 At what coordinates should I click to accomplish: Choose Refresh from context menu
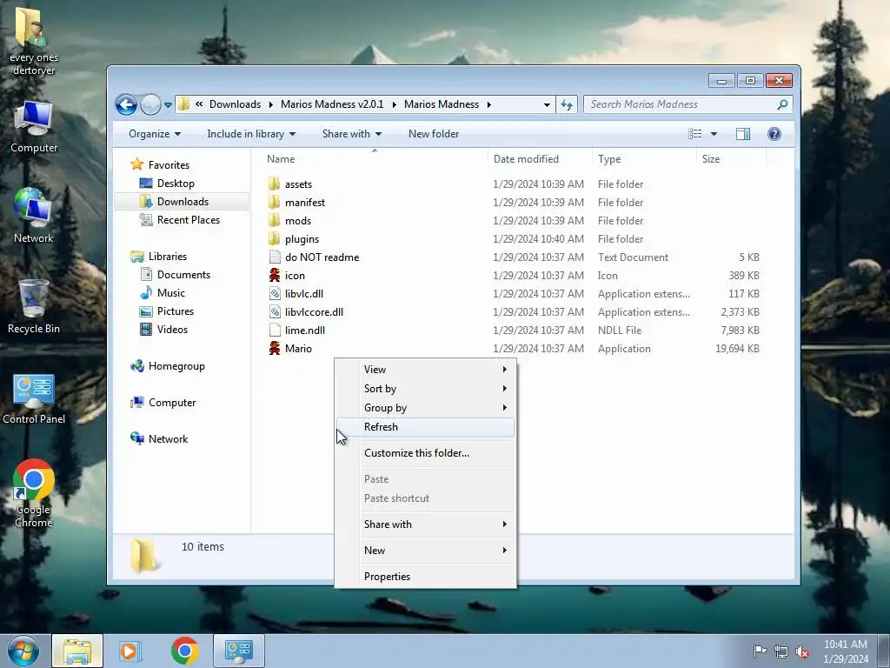pos(425,427)
